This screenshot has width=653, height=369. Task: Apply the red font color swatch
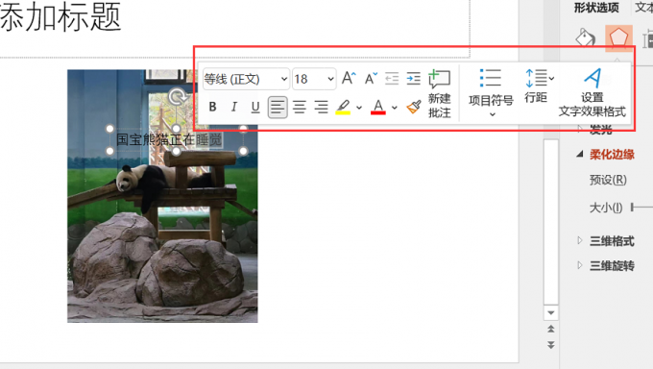point(377,108)
